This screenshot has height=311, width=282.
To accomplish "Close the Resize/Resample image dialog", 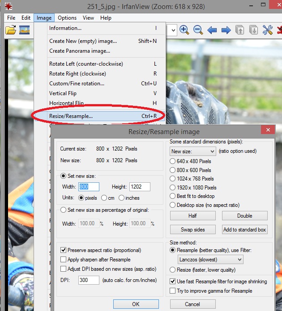I will 268,130.
